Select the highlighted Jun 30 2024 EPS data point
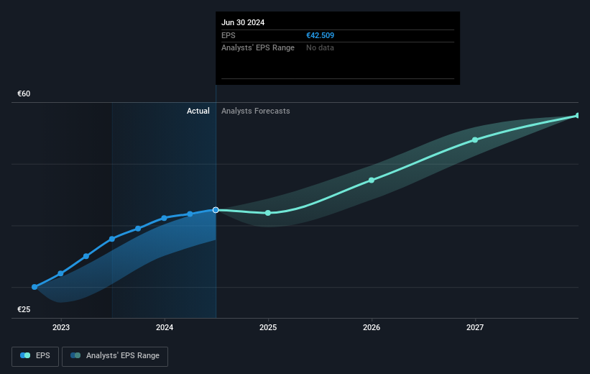 216,210
